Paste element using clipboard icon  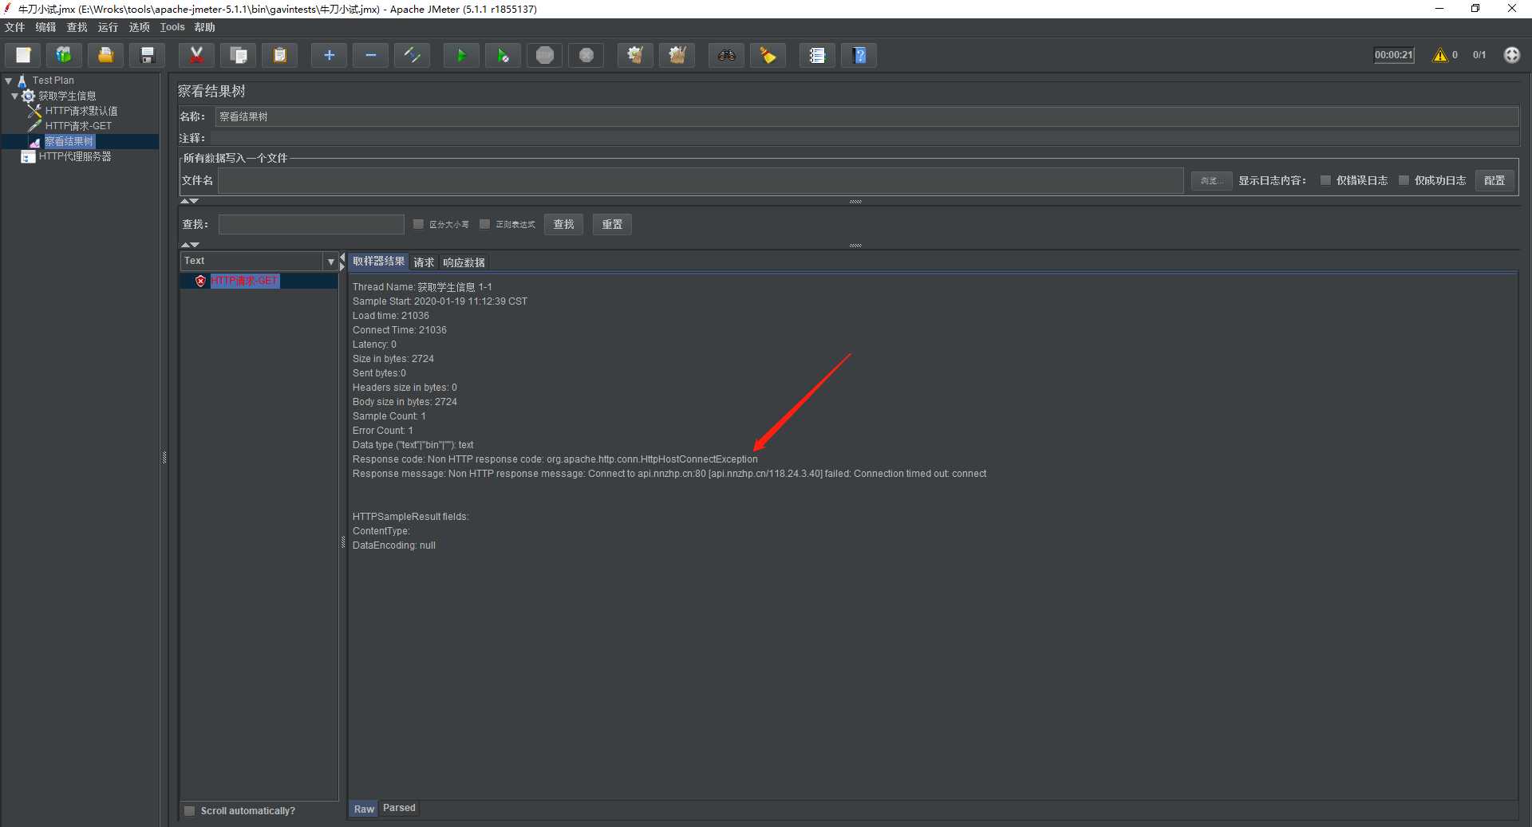279,55
